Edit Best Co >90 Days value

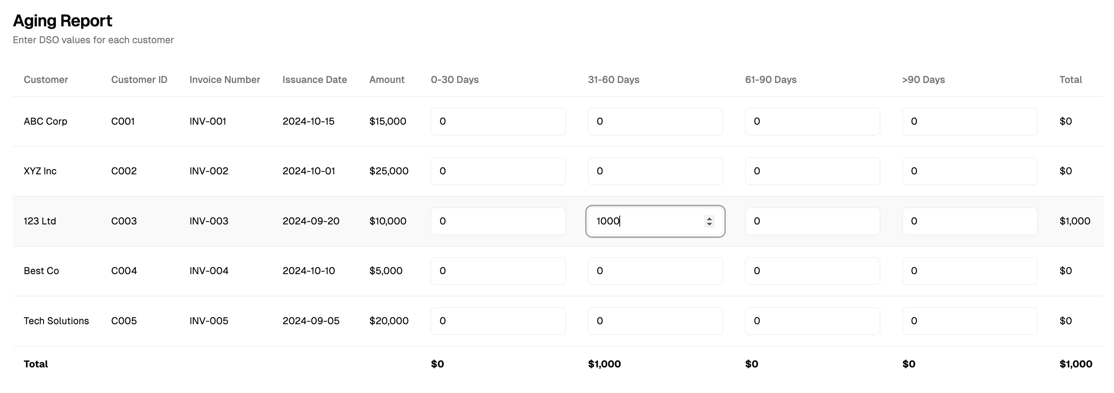(969, 271)
